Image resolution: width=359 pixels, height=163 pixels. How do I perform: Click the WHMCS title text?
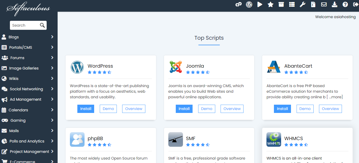click(294, 138)
